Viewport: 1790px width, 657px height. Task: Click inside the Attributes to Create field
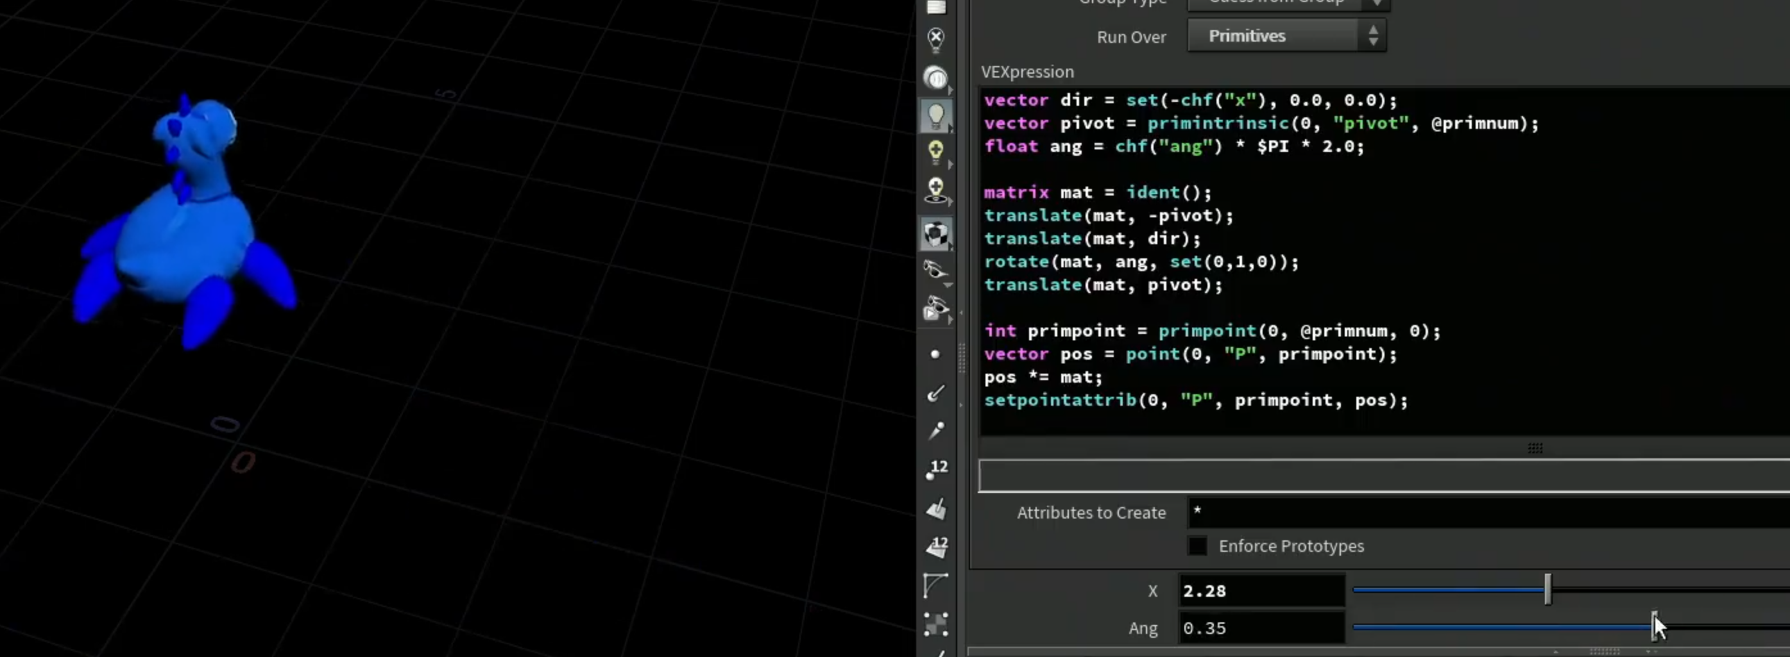(1488, 512)
